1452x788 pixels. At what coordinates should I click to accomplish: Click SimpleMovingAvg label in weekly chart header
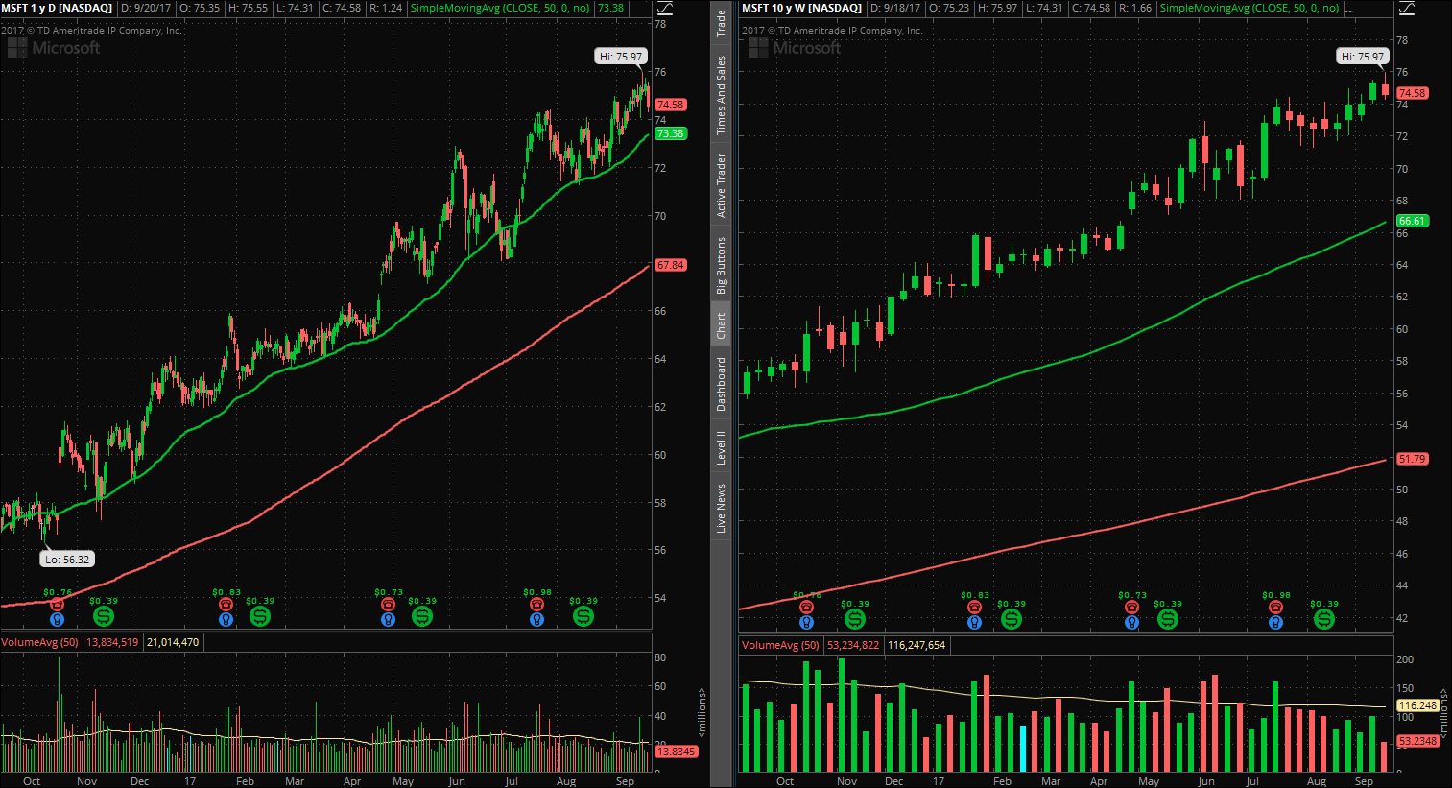(1250, 8)
